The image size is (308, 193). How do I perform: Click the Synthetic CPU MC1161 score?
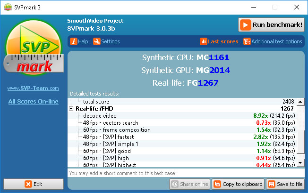coord(213,57)
